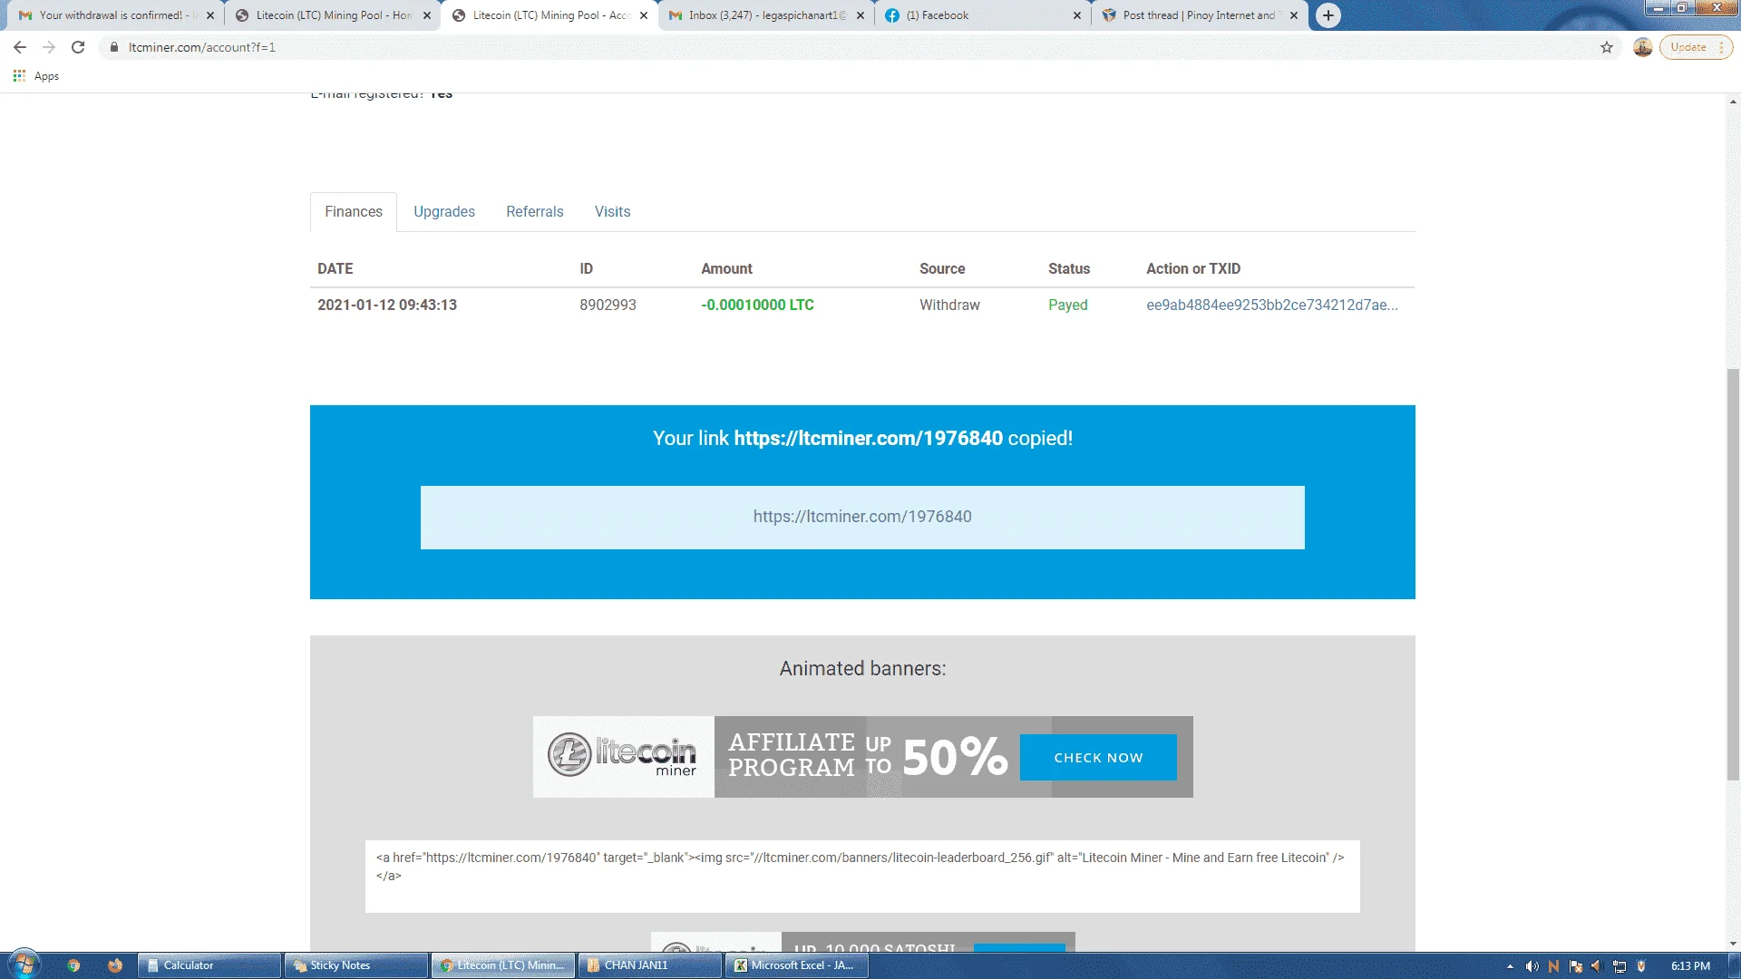Click the referral link copy field
The height and width of the screenshot is (979, 1741).
coord(862,517)
